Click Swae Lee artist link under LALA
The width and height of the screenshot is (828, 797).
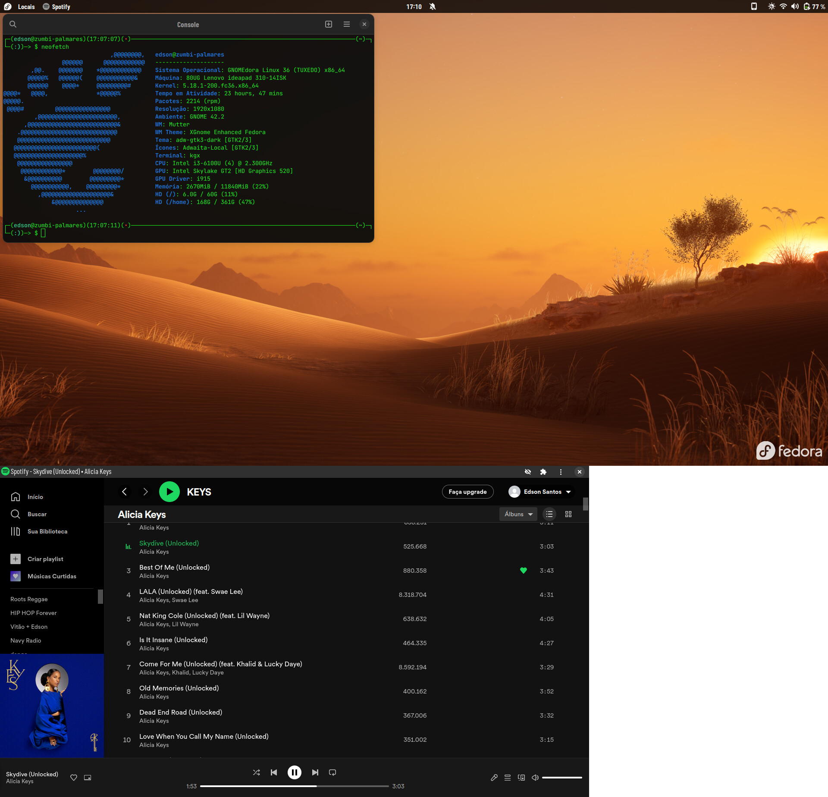click(185, 600)
